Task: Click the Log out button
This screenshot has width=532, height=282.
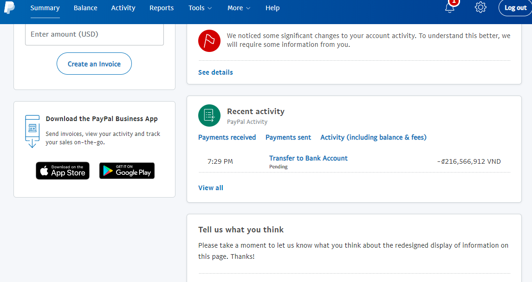Action: 515,8
